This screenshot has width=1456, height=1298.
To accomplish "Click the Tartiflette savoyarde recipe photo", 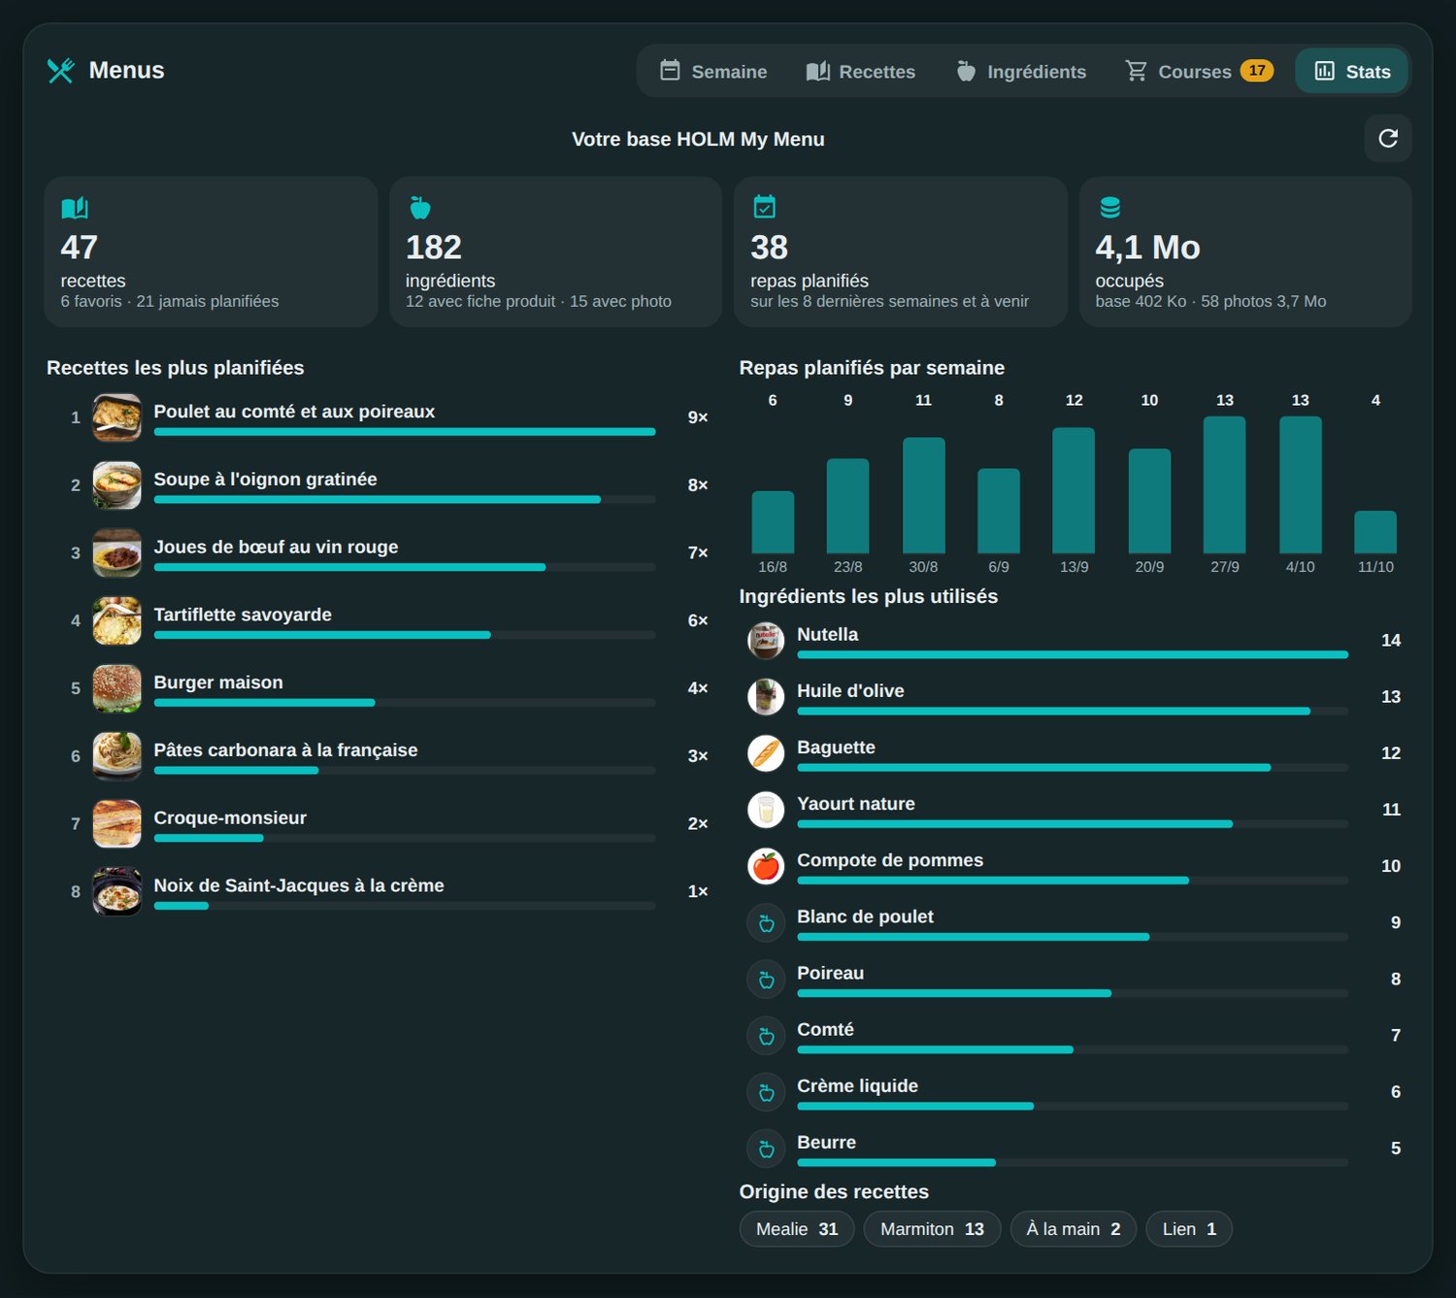I will 116,620.
